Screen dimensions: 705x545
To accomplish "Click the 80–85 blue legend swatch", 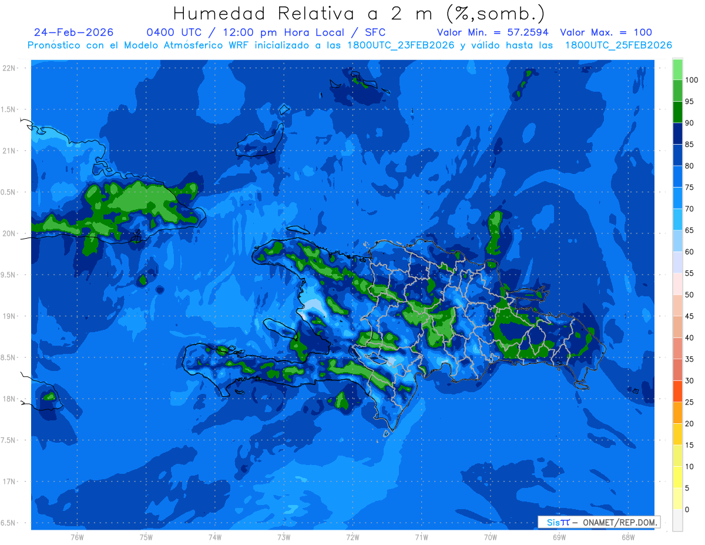I will pyautogui.click(x=677, y=155).
